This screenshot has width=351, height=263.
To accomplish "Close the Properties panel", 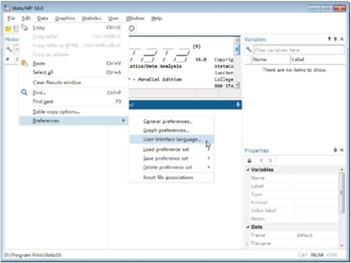I will coord(342,150).
